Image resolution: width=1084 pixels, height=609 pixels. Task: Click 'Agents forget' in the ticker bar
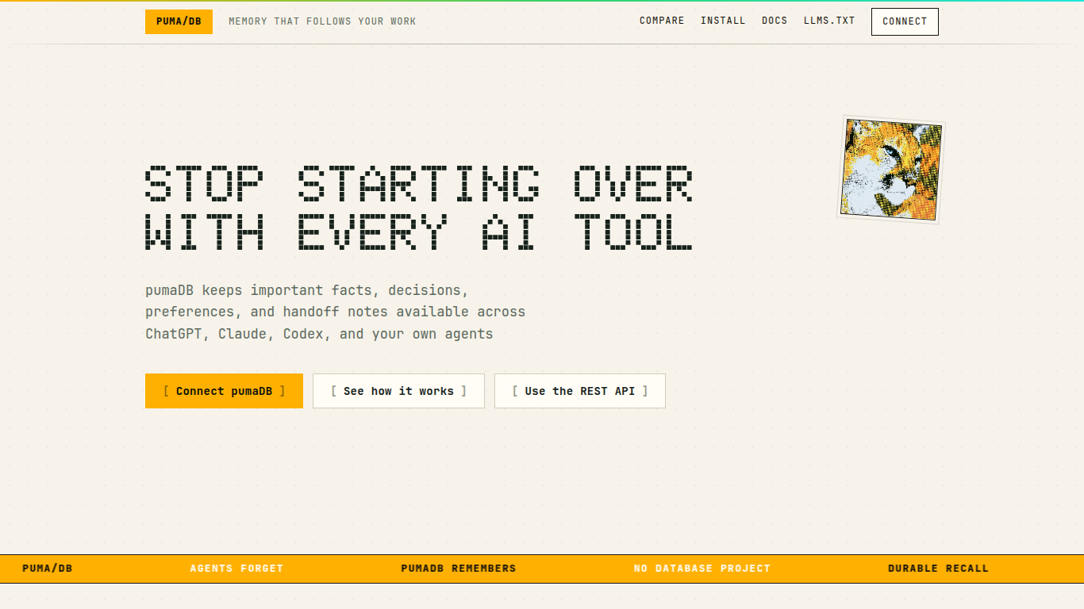(236, 569)
